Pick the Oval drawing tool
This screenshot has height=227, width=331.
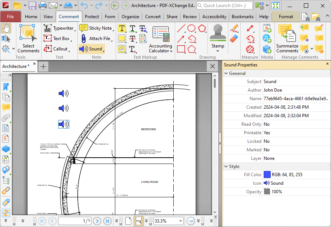click(192, 29)
